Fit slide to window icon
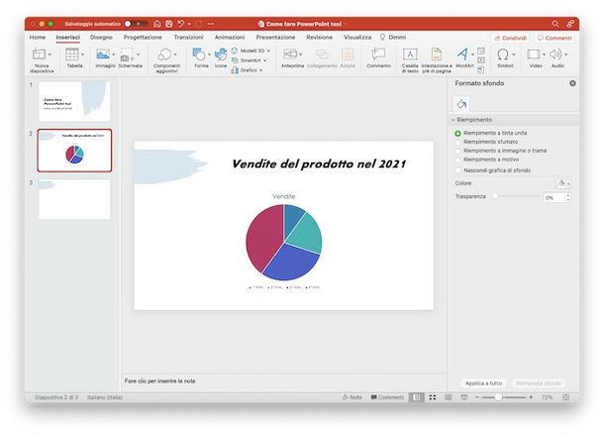The width and height of the screenshot is (604, 435). [x=565, y=397]
